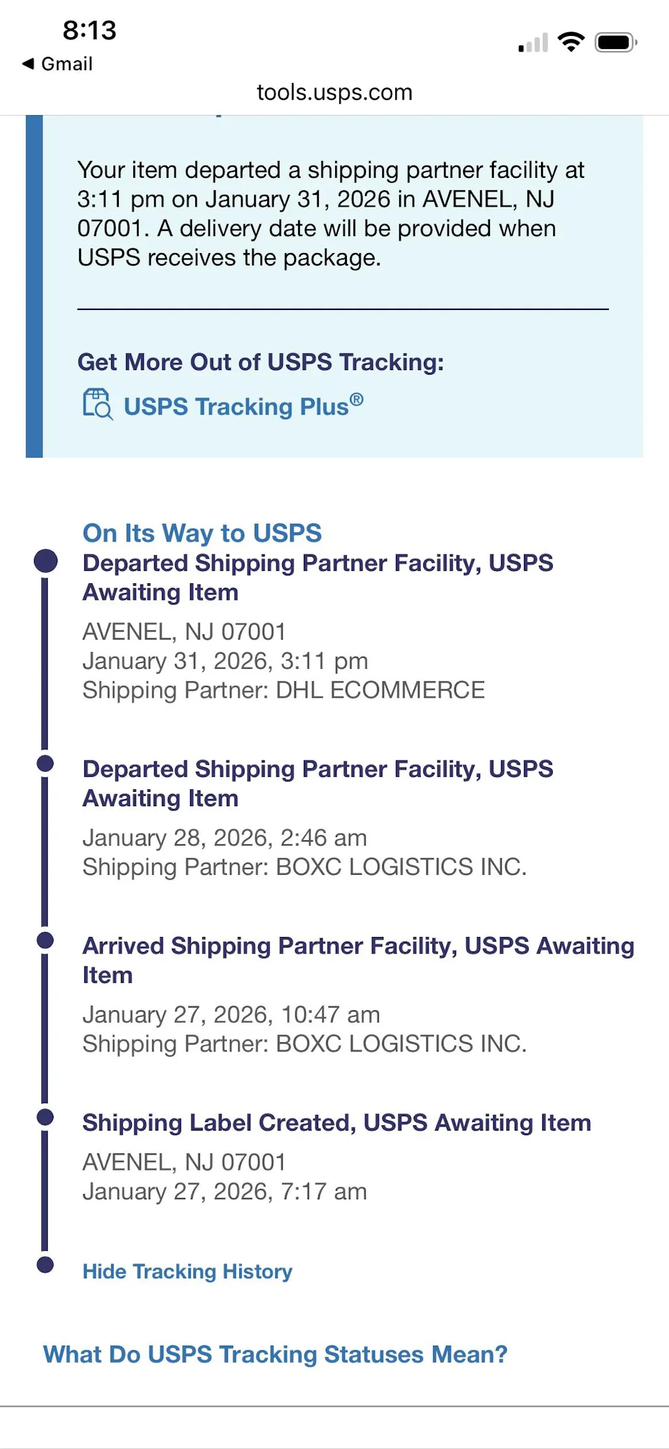This screenshot has height=1449, width=669.
Task: Tap the USPS Tracking Plus package icon
Action: tap(97, 404)
